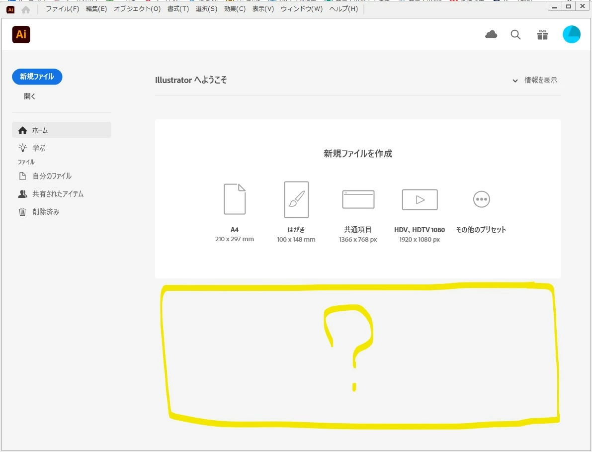Click 自分のファイル document icon
The width and height of the screenshot is (592, 452).
tap(22, 176)
